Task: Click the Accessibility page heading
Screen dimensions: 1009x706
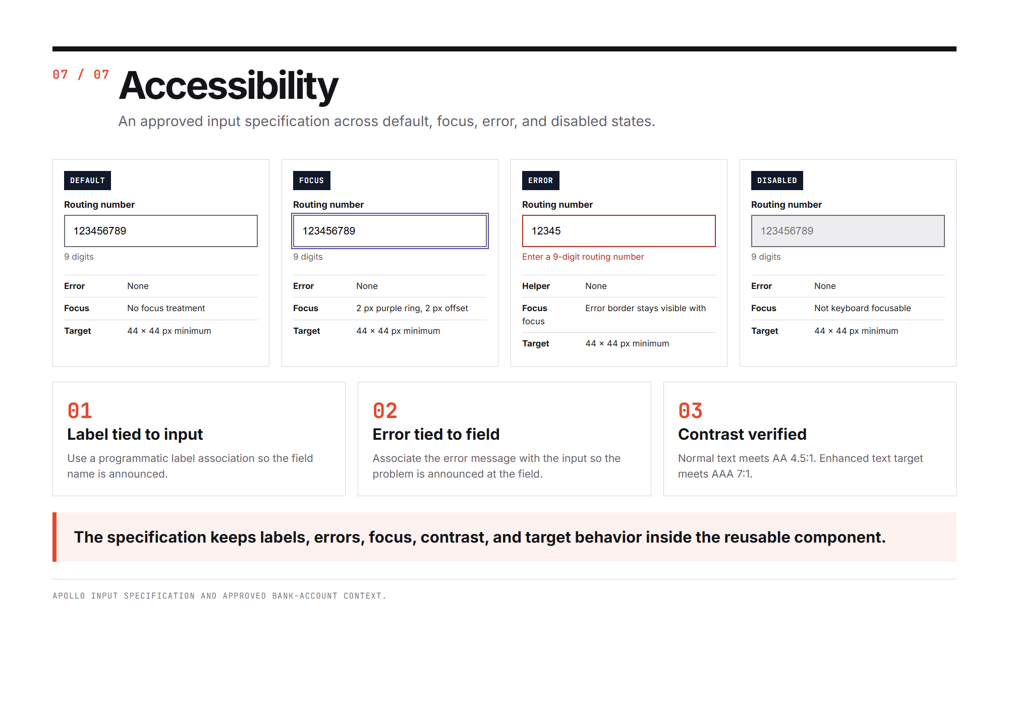Action: [x=229, y=86]
